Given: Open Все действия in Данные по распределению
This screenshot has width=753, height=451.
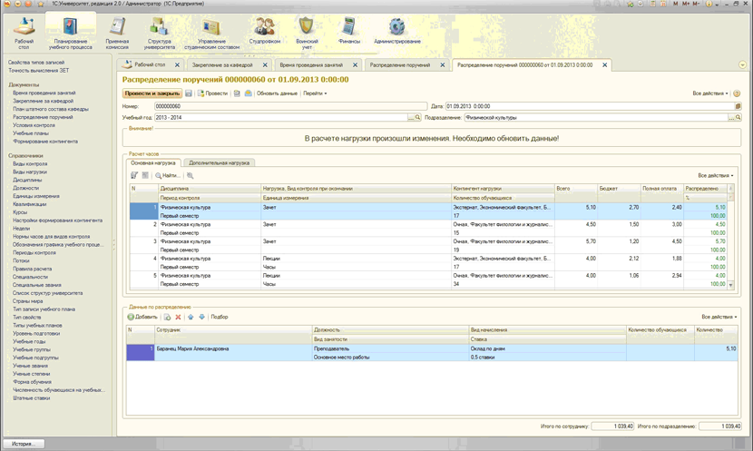Looking at the screenshot, I should (719, 318).
